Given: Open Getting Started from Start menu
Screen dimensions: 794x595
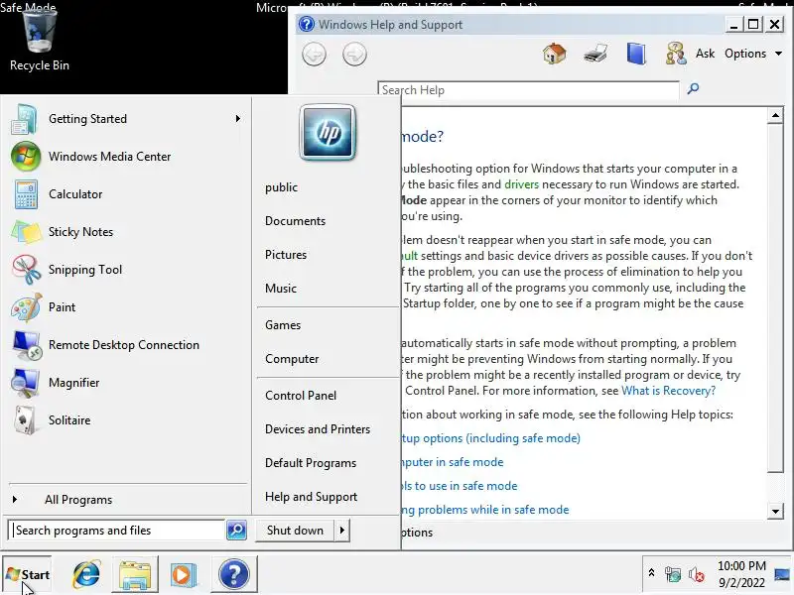Looking at the screenshot, I should (126, 119).
